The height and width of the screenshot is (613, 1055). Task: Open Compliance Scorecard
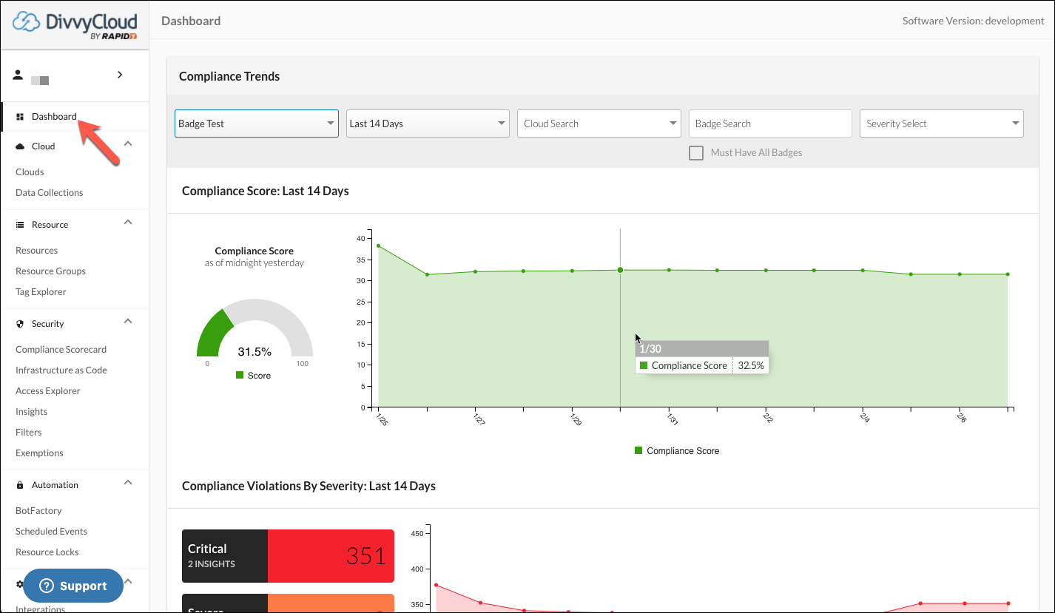tap(61, 349)
